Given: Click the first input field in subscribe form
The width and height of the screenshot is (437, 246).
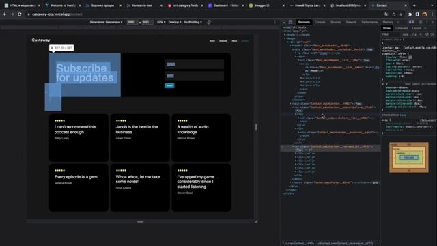Looking at the screenshot, I should (194, 64).
